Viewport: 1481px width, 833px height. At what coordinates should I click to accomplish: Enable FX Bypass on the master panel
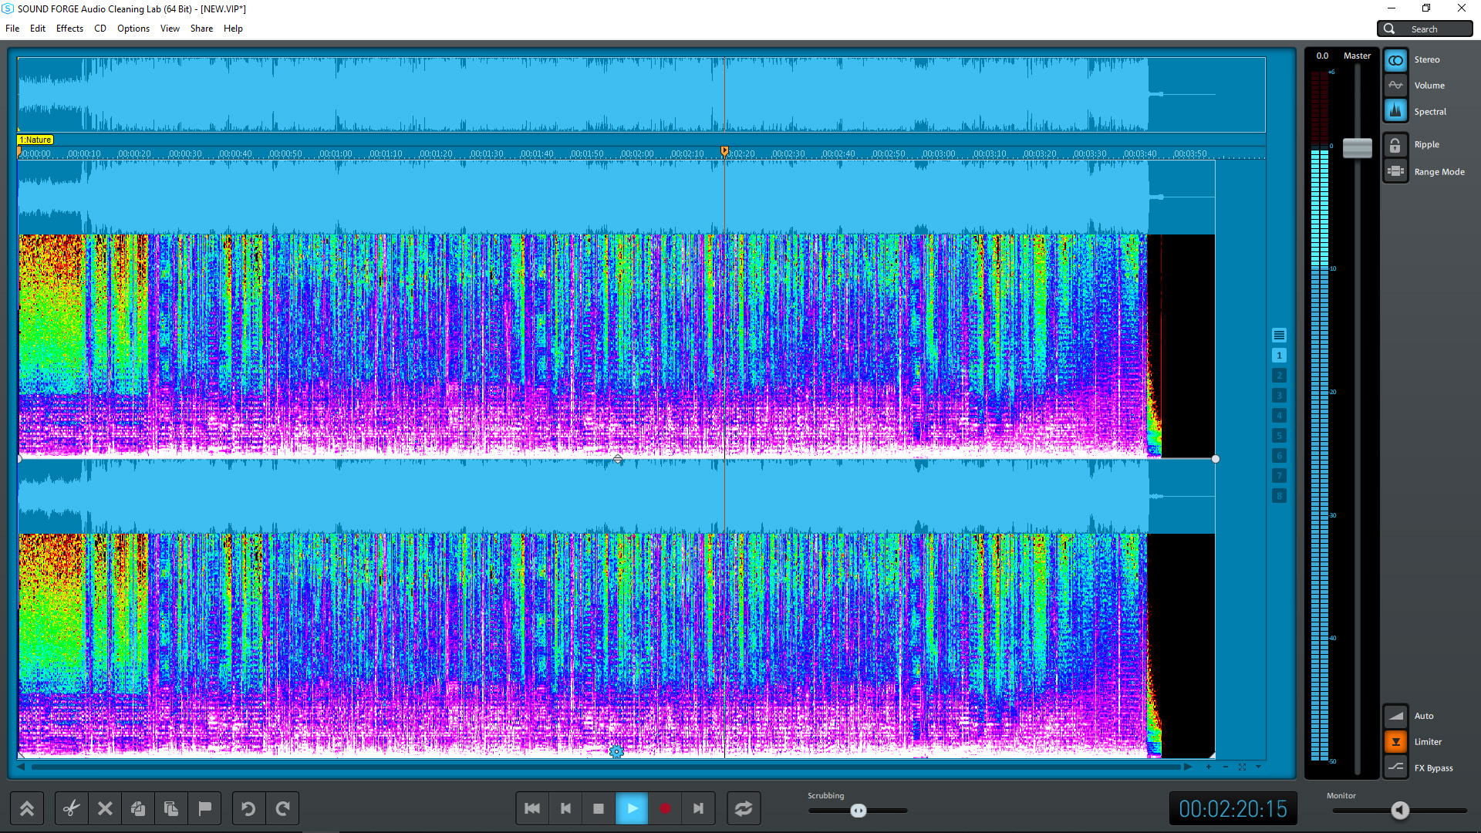1396,767
